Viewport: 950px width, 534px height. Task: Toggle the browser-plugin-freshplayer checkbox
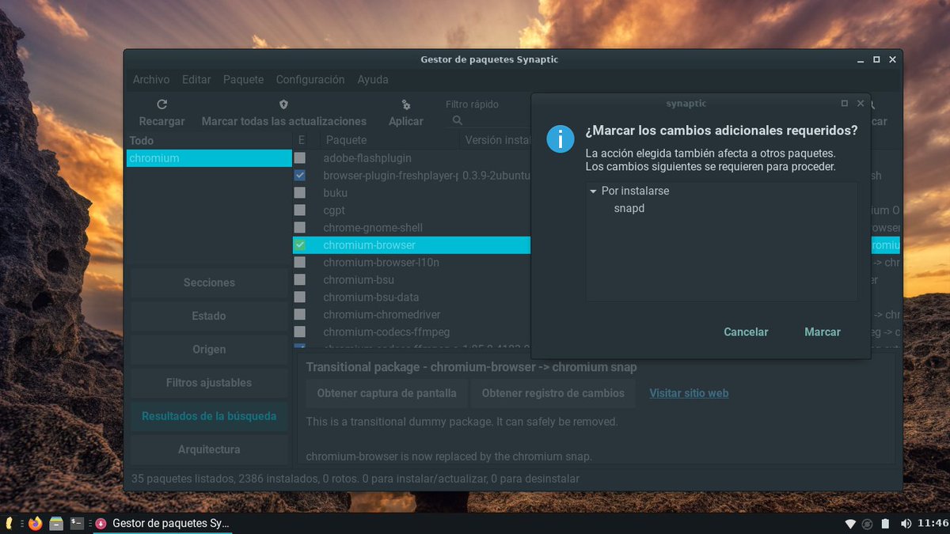click(x=300, y=176)
